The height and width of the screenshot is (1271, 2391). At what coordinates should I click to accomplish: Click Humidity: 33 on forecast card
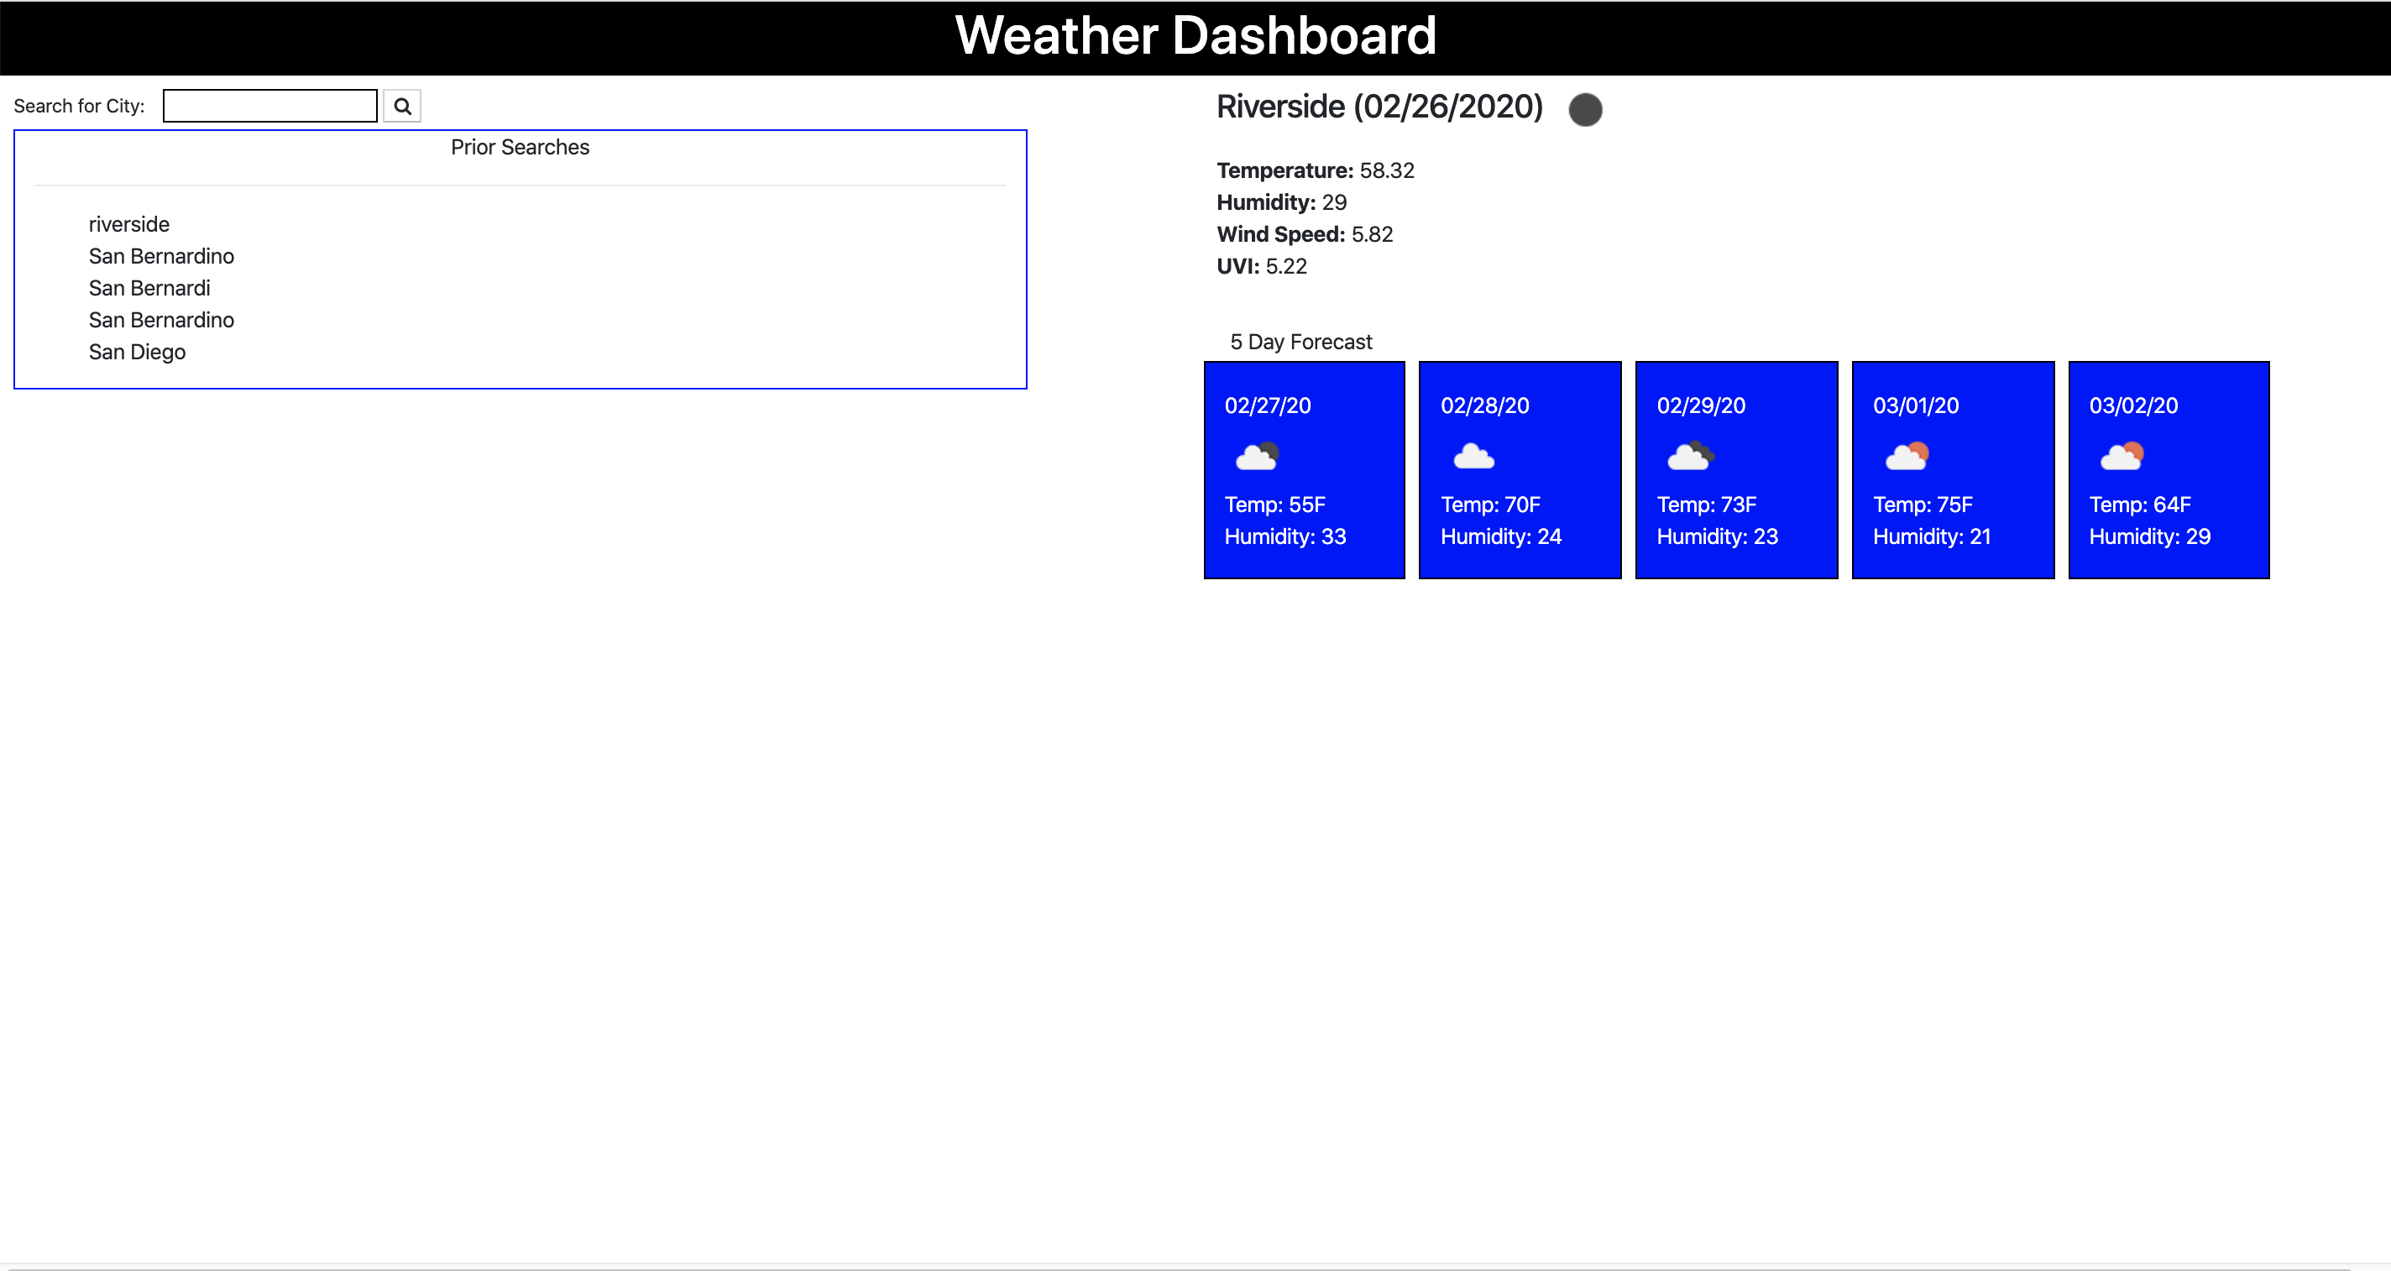pyautogui.click(x=1285, y=536)
